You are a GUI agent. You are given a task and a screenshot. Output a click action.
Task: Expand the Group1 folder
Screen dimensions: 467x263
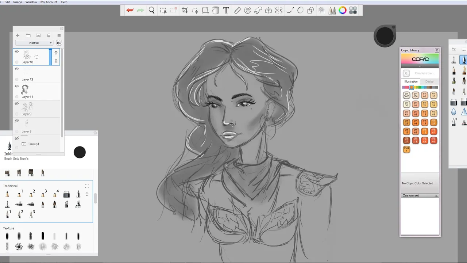point(24,144)
